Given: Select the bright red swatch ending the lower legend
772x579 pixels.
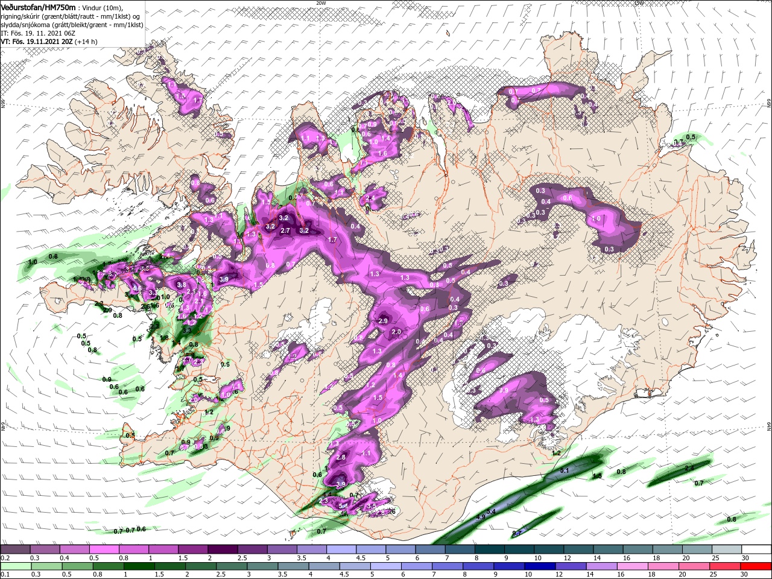Looking at the screenshot, I should tap(756, 566).
